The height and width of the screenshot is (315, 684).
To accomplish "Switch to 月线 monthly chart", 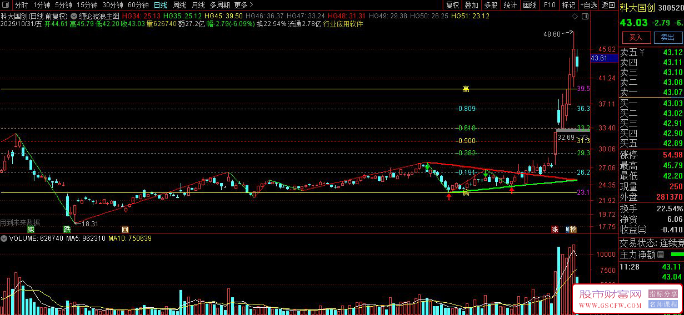I will coord(198,5).
